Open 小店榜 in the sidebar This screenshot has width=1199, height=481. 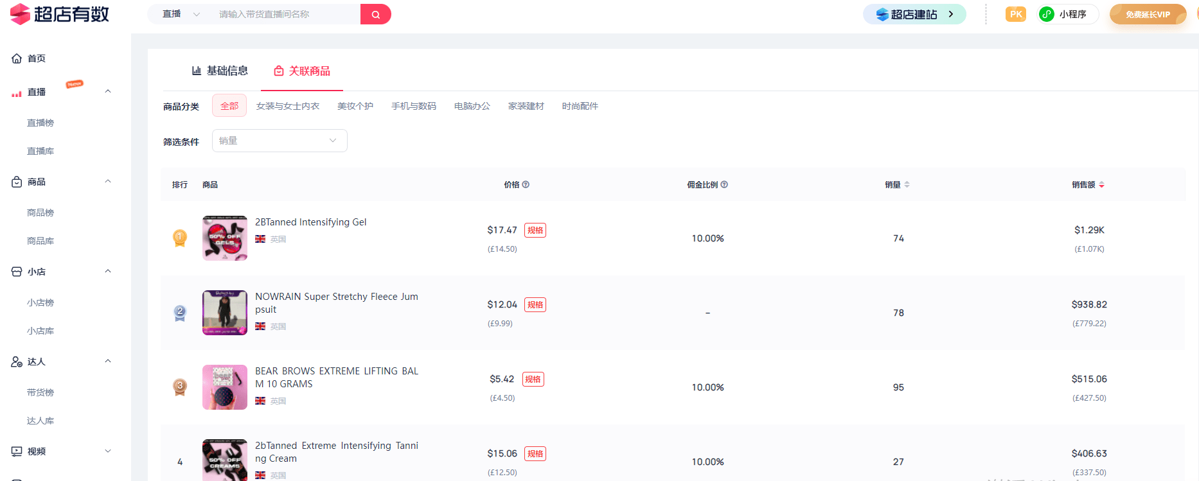click(x=40, y=302)
